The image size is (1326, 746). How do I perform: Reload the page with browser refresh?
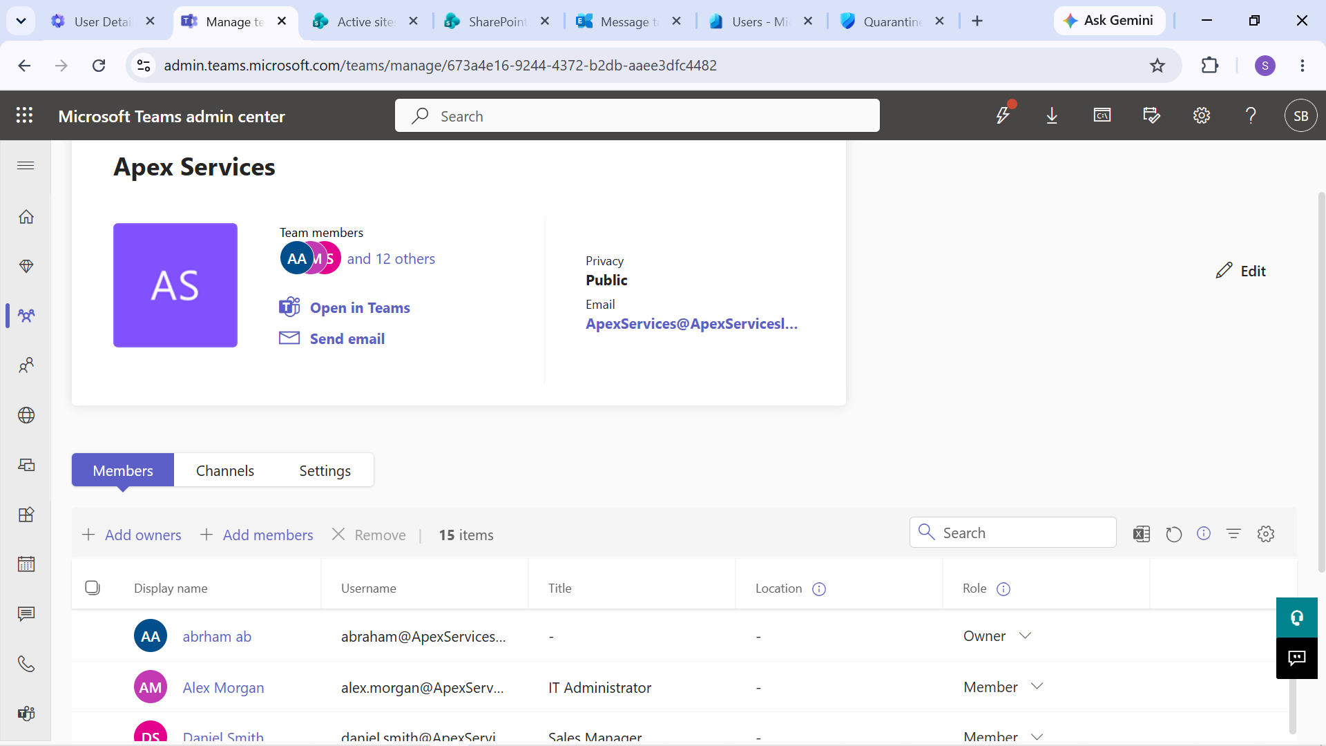click(99, 66)
